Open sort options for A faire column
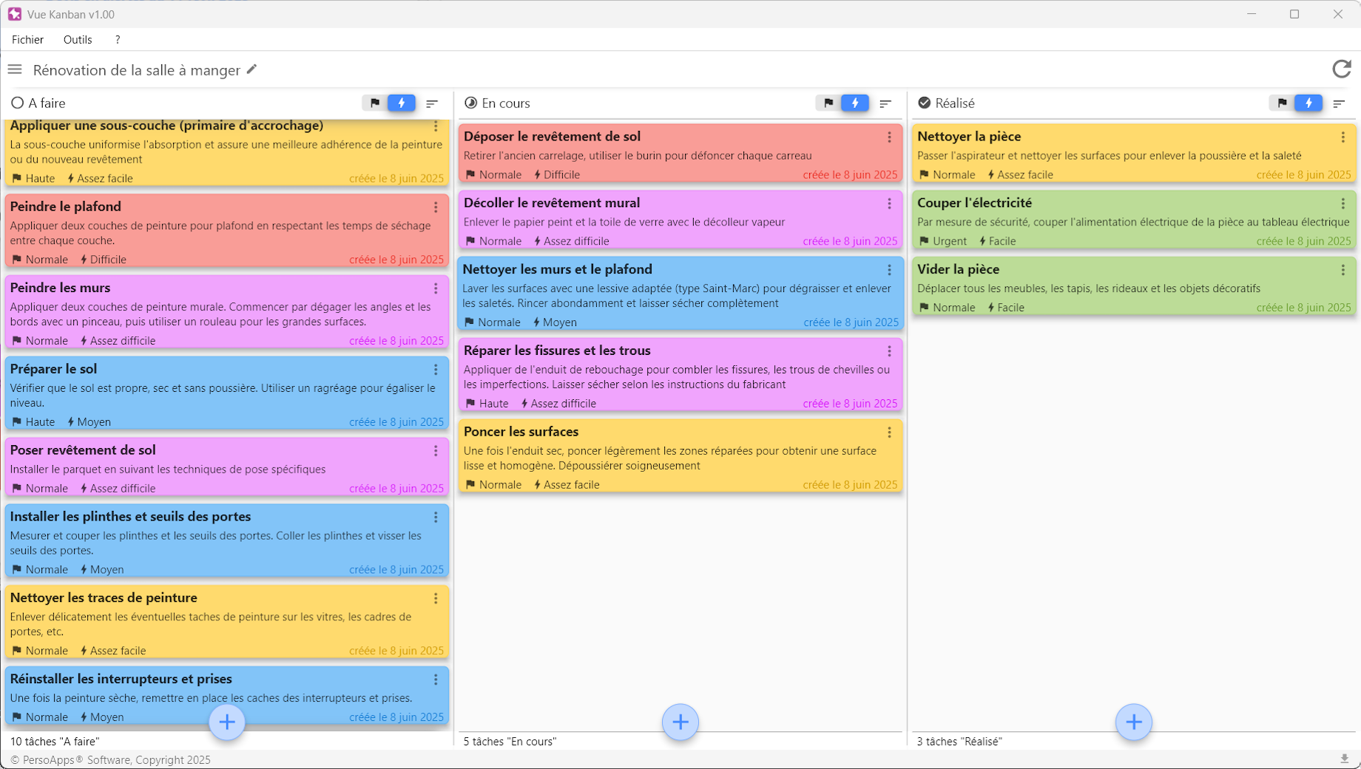 click(x=432, y=104)
